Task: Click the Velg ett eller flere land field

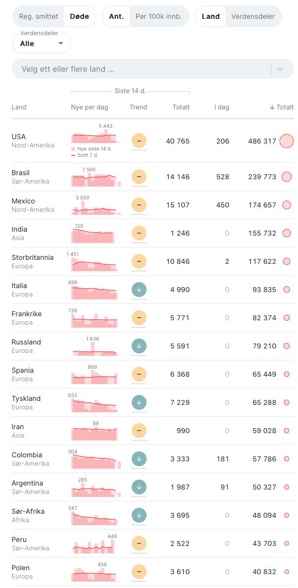Action: coord(141,69)
